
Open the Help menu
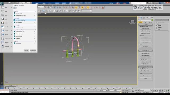pos(70,5)
